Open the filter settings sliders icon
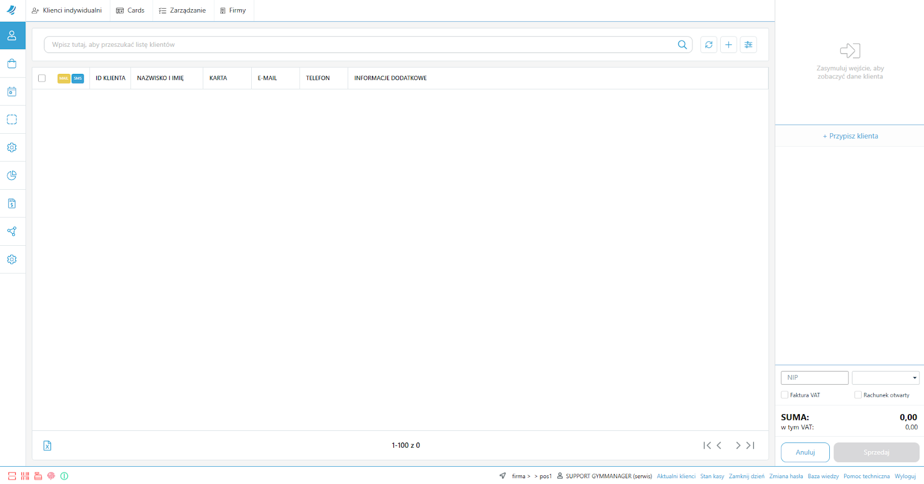 point(748,45)
